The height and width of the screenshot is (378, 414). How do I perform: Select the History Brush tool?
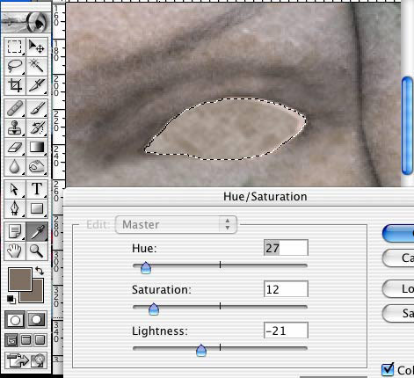37,127
